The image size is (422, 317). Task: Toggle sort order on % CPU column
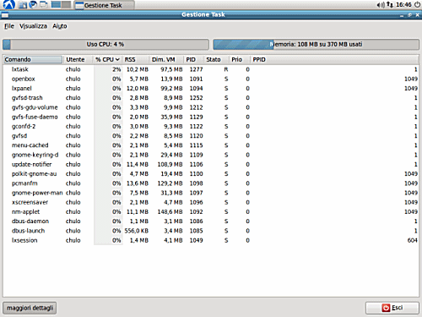pos(108,59)
